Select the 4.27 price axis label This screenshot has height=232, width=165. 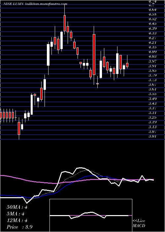(x=152, y=38)
